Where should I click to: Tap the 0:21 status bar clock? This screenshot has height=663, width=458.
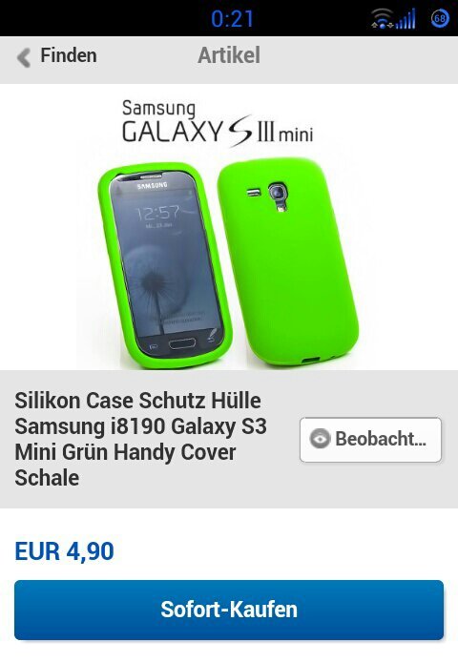pos(232,19)
